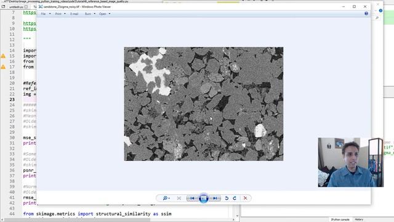This screenshot has width=394, height=222.
Task: Switch to IPython console tab
Action: click(x=340, y=220)
